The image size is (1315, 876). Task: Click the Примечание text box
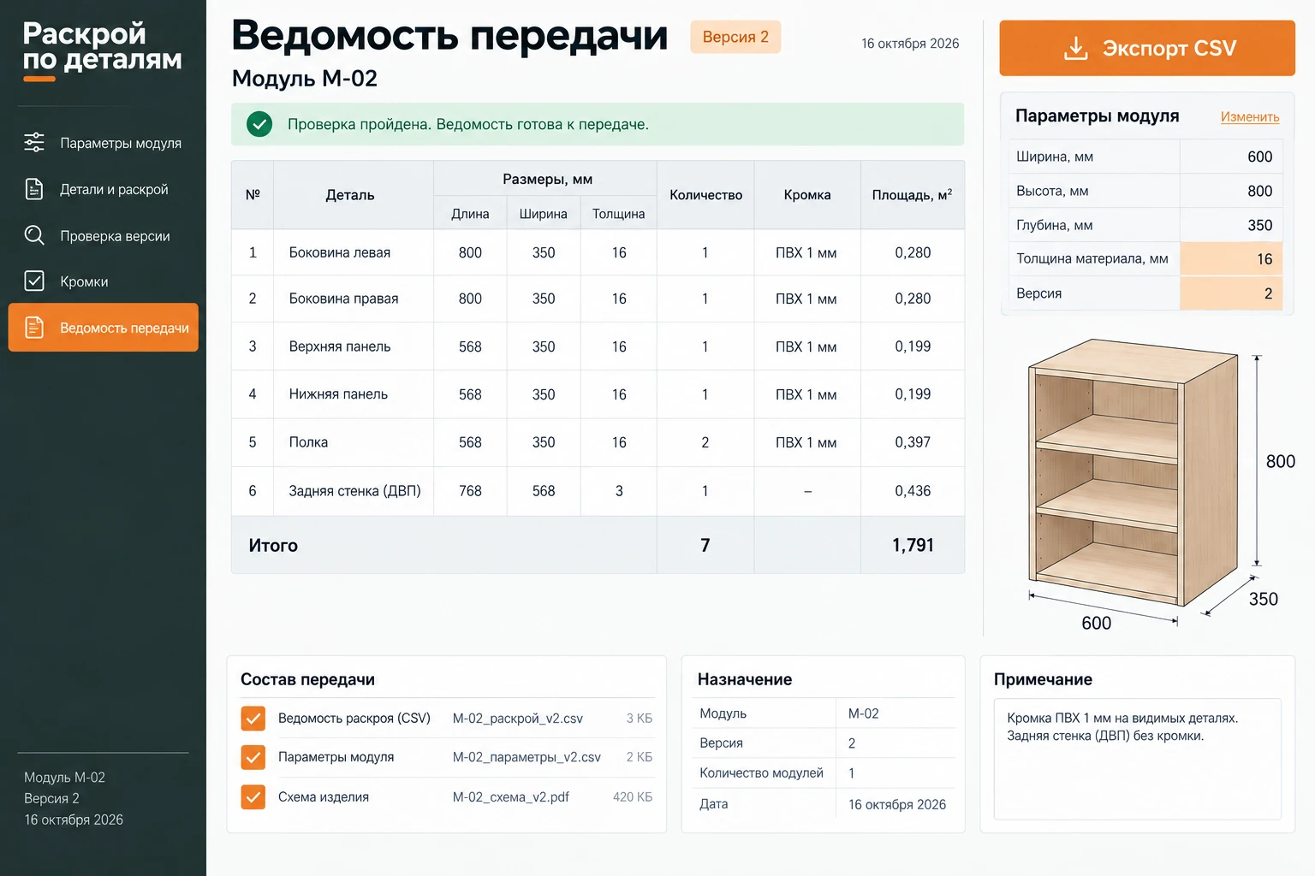pos(1138,760)
